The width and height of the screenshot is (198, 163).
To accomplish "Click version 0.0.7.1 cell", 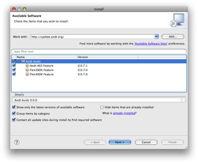I will [83, 66].
